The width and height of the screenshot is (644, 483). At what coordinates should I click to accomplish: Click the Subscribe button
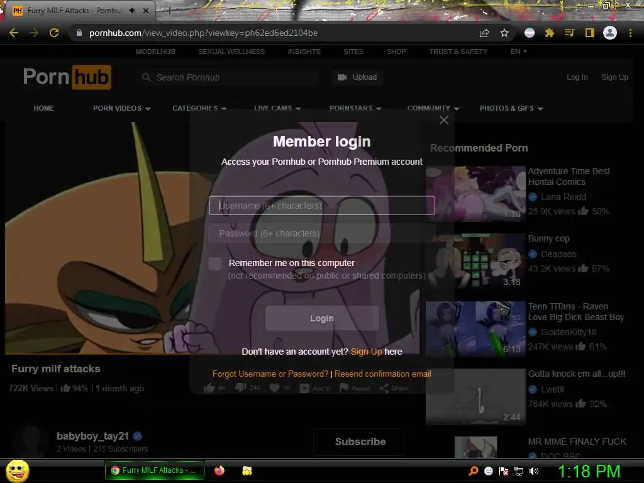[x=360, y=442]
